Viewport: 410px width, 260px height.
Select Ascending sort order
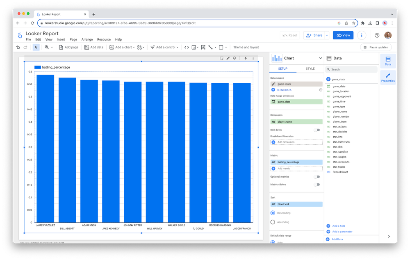point(273,222)
